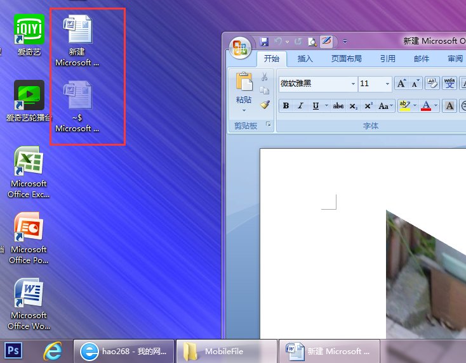Launch Photoshop from the taskbar

point(13,350)
